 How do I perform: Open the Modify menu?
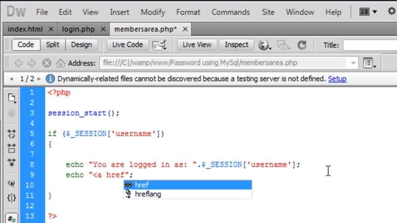153,12
